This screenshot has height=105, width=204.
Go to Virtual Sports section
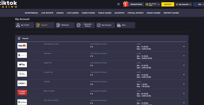pos(135,13)
